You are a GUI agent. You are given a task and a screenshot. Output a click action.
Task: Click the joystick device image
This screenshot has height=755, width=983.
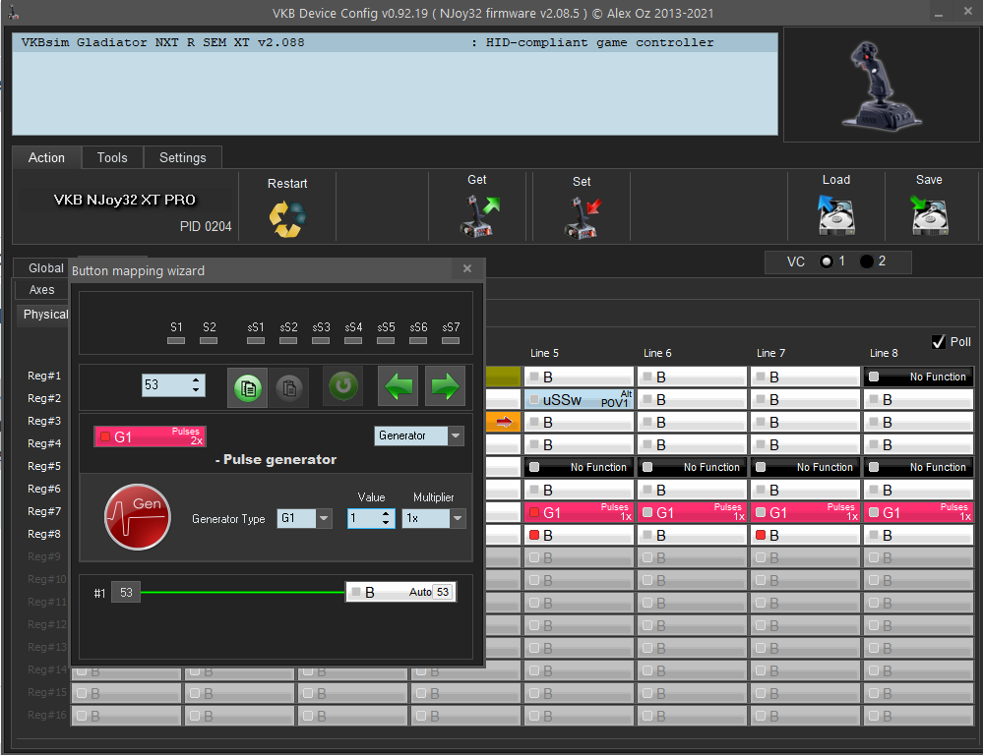click(x=881, y=87)
